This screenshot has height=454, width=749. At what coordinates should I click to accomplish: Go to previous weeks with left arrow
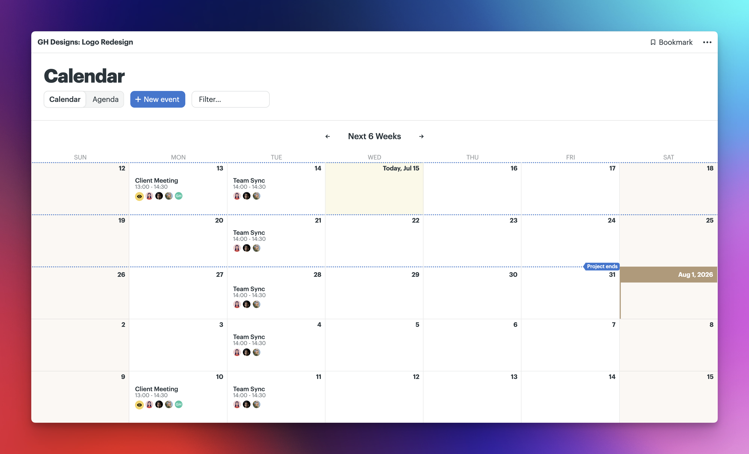click(327, 136)
